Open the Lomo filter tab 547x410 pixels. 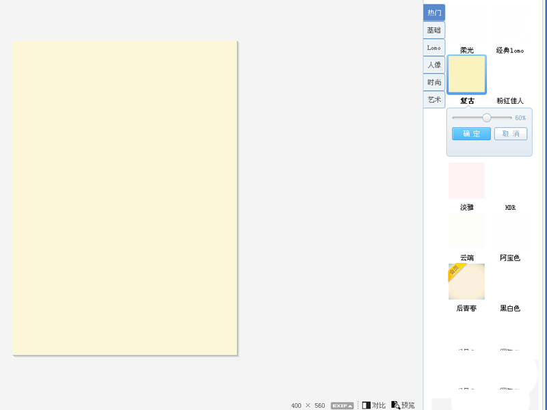[x=434, y=48]
